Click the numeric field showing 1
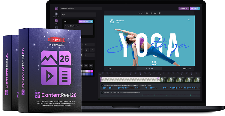This screenshot has height=116, width=225. coord(89,55)
